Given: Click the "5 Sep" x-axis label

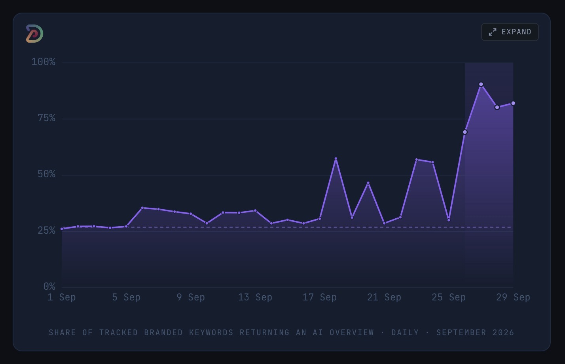Looking at the screenshot, I should click(x=126, y=298).
